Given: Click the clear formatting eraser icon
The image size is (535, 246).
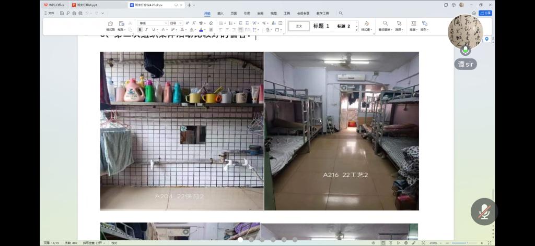Looking at the screenshot, I should click(x=211, y=23).
